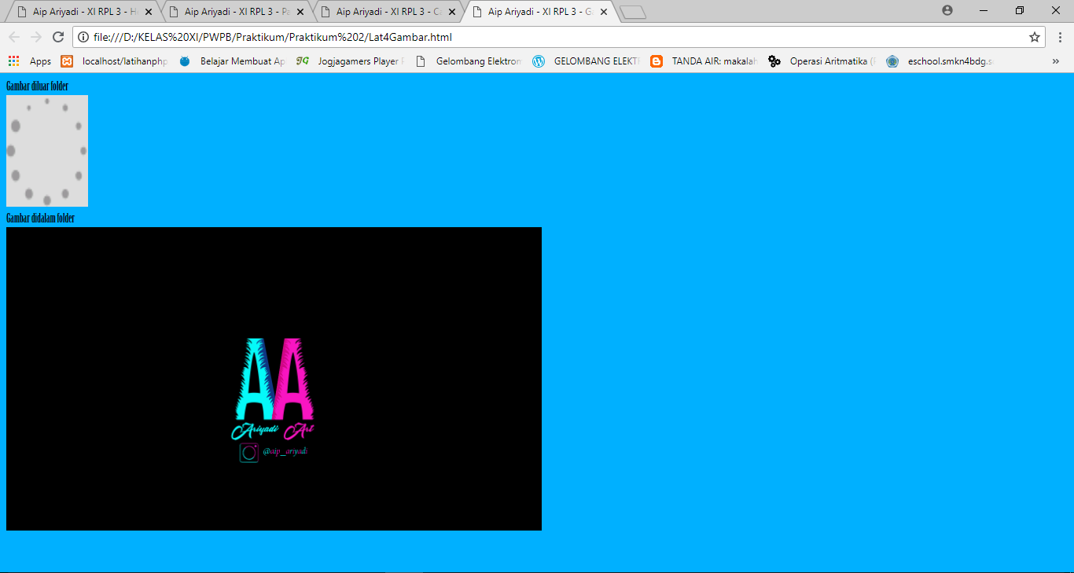Open the Chrome three-dot menu
The width and height of the screenshot is (1074, 573).
click(x=1060, y=37)
